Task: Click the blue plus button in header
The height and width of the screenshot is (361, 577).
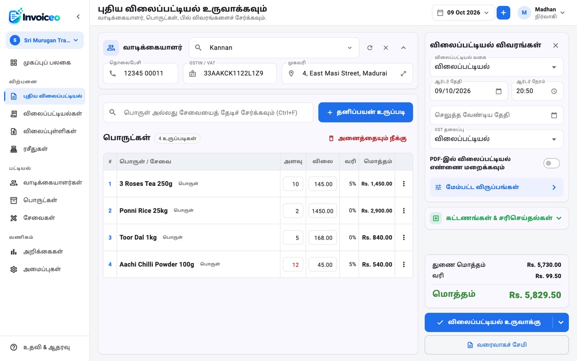Action: 503,13
